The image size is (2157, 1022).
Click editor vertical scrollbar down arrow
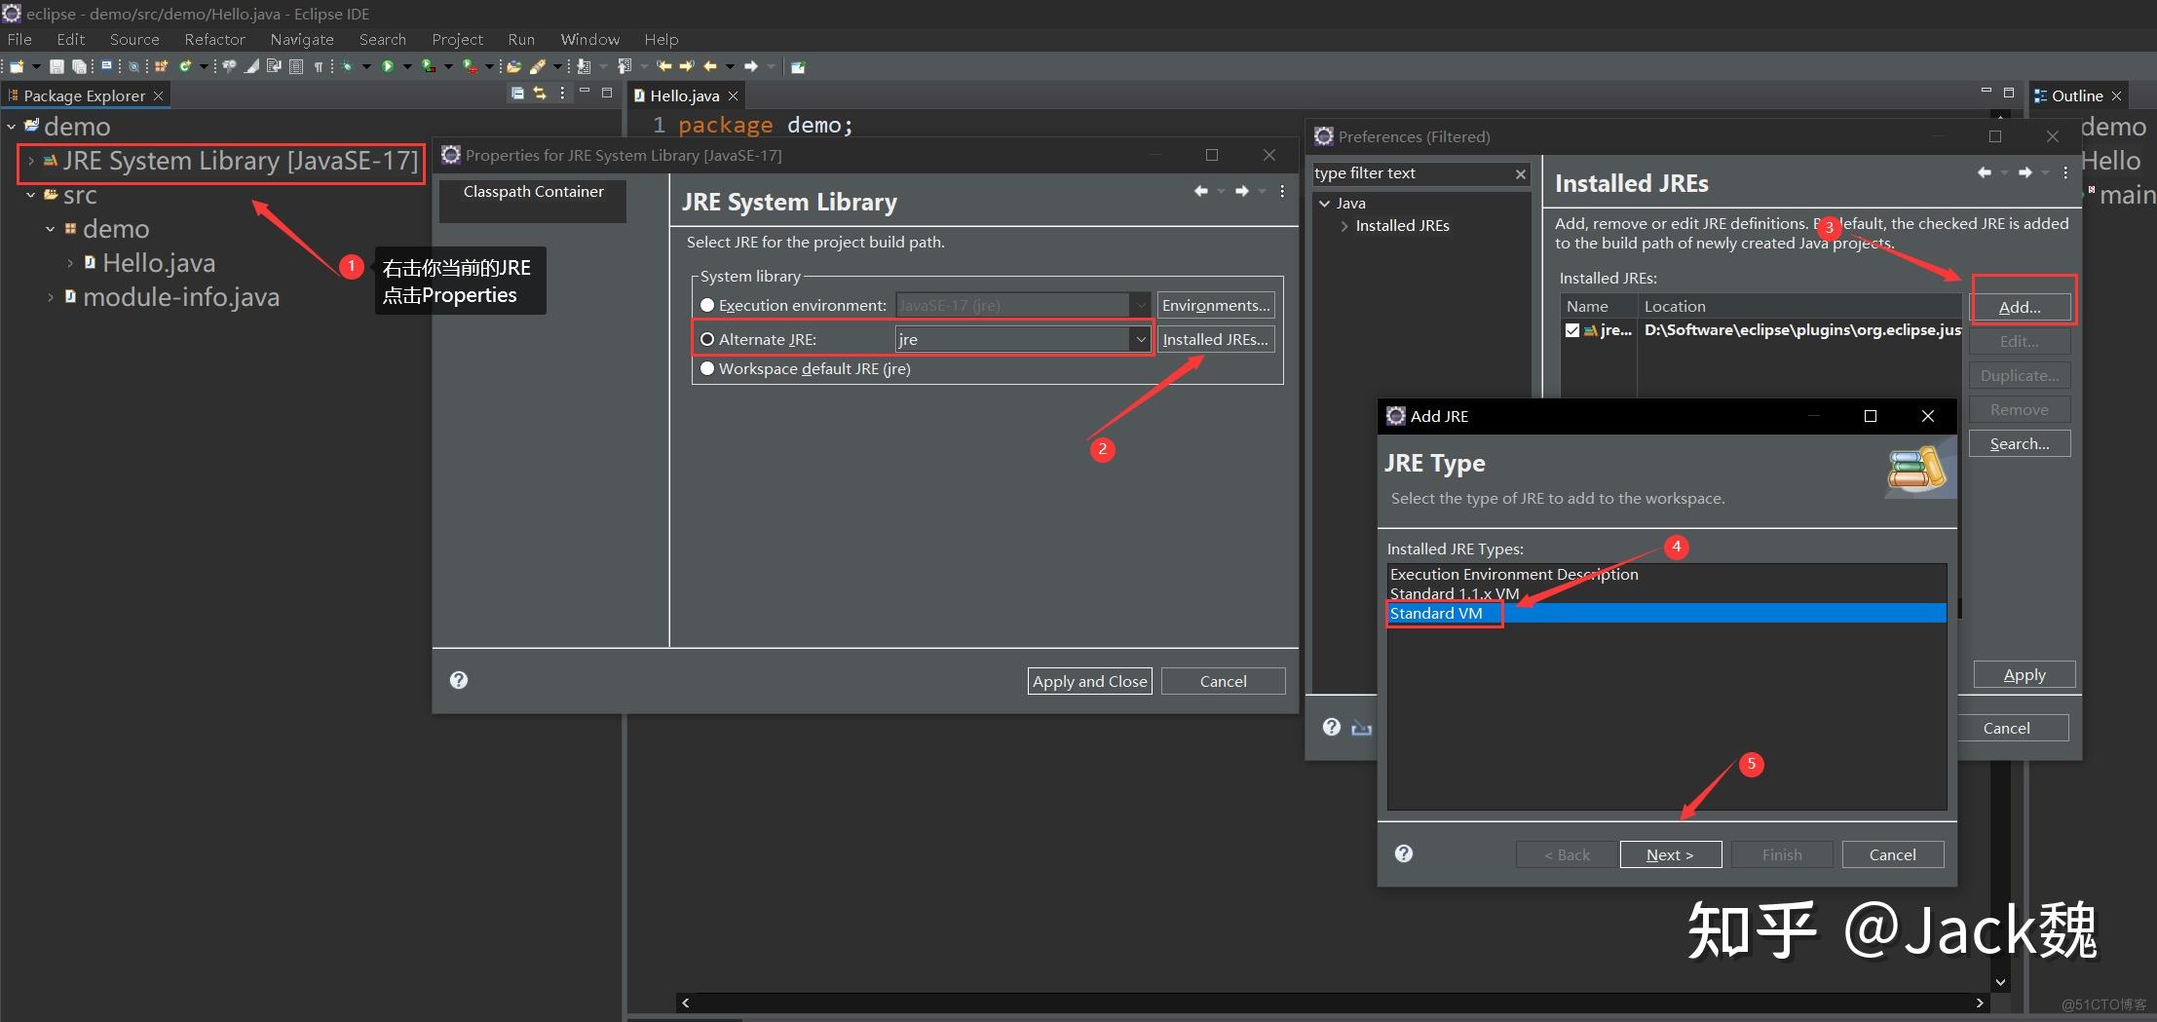click(2000, 982)
